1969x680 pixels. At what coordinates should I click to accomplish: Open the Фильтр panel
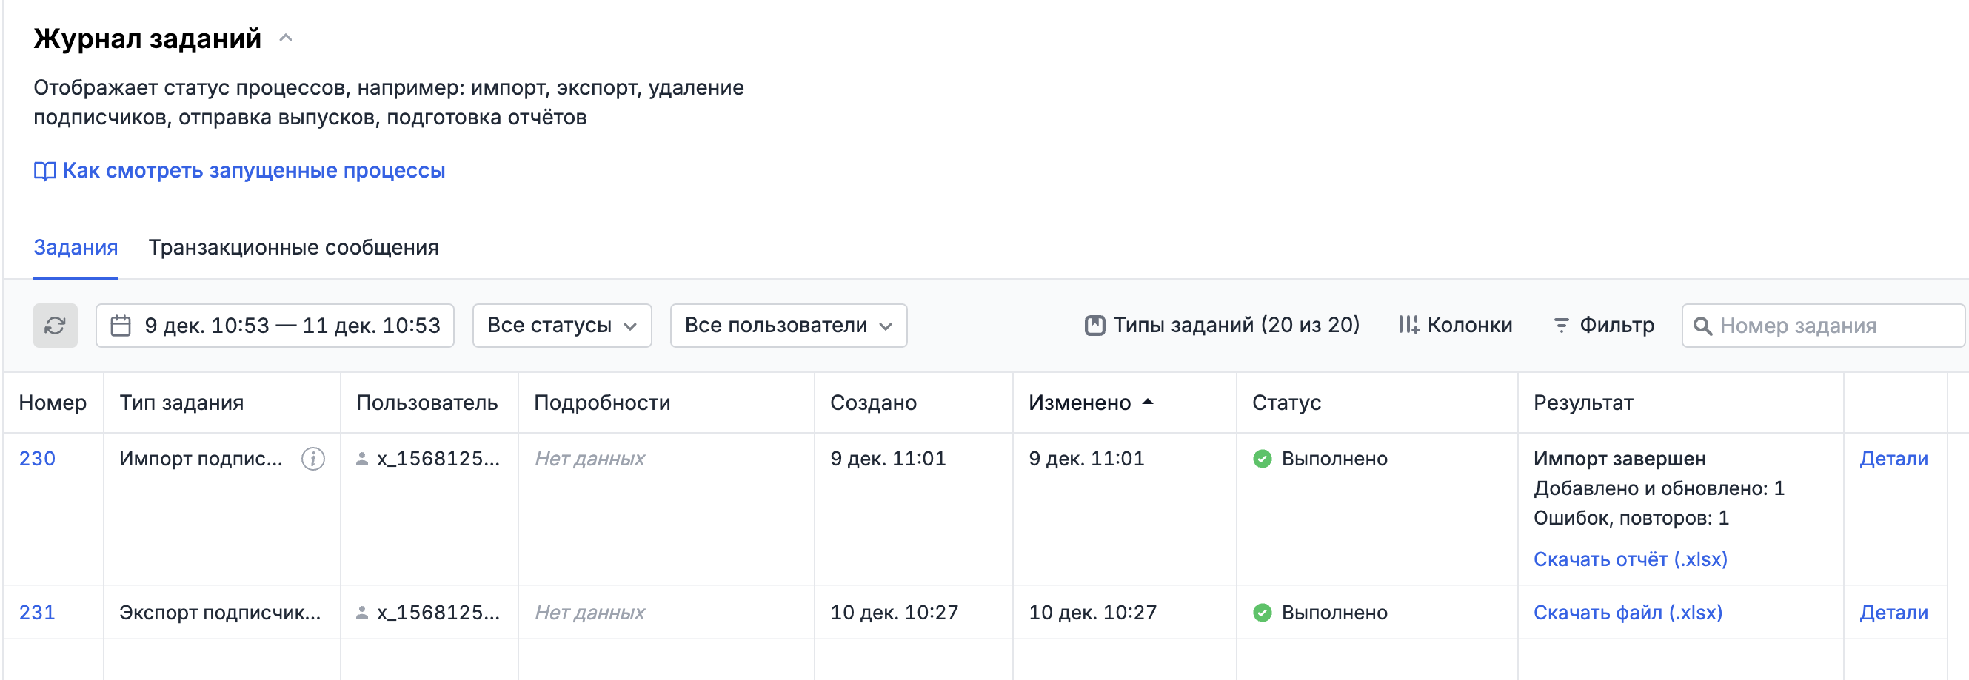click(x=1604, y=326)
